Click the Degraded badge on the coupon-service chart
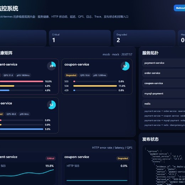 pos(123,158)
